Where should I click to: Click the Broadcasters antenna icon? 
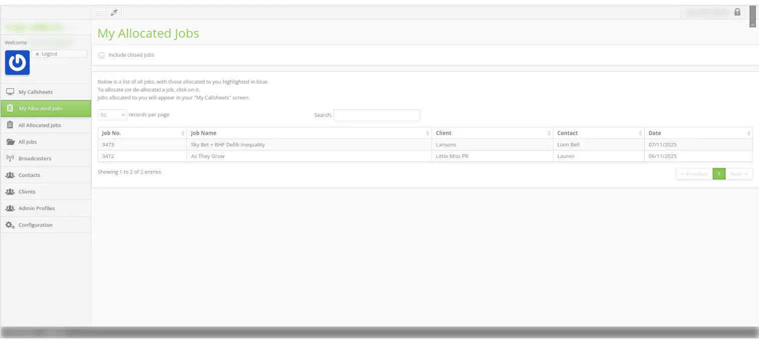[10, 158]
